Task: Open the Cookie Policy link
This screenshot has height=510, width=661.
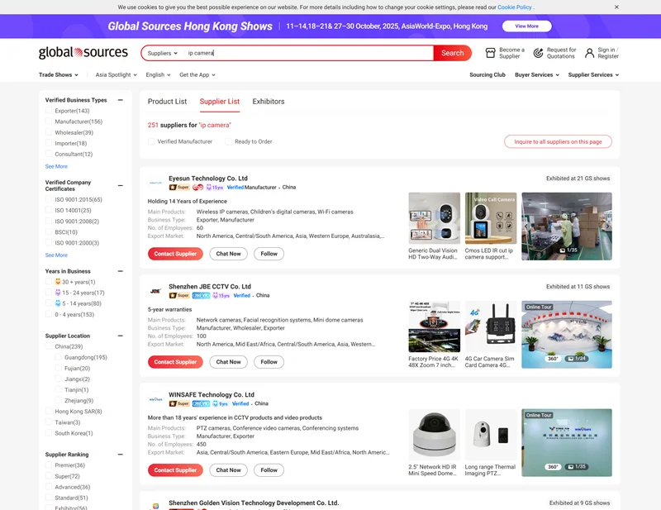Action: coord(514,7)
